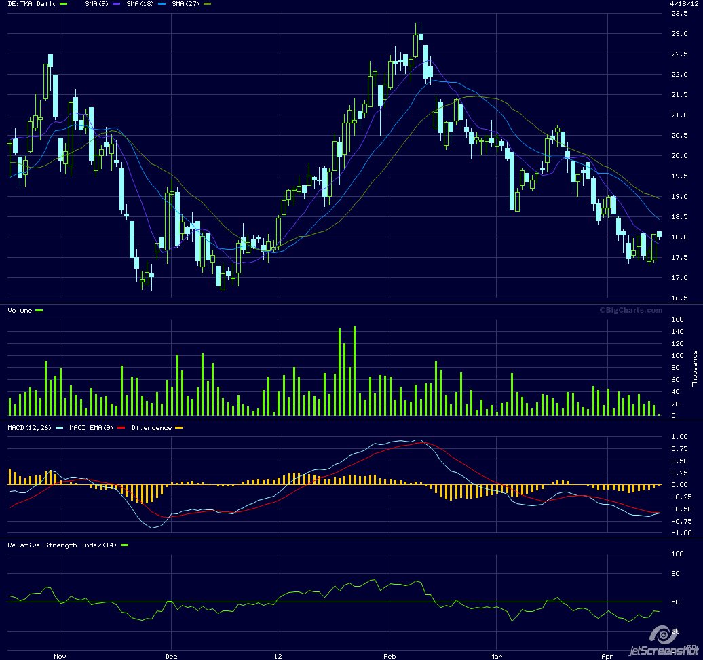This screenshot has width=703, height=660.
Task: Click the green Volume legend marker
Action: click(39, 310)
